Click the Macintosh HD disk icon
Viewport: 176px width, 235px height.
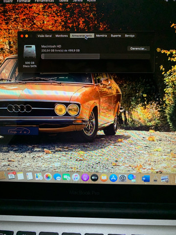(x=30, y=52)
